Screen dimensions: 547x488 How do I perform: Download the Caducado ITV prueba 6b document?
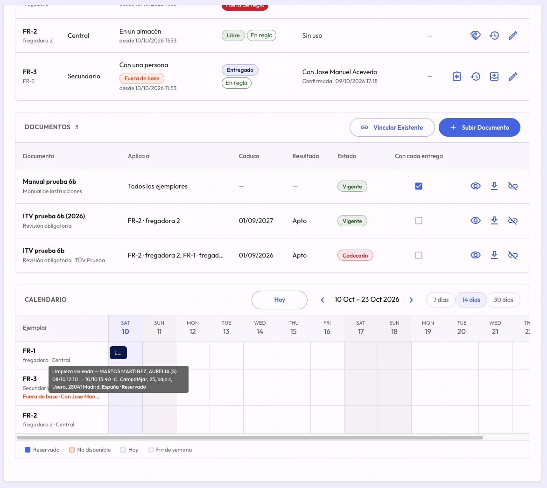tap(494, 255)
